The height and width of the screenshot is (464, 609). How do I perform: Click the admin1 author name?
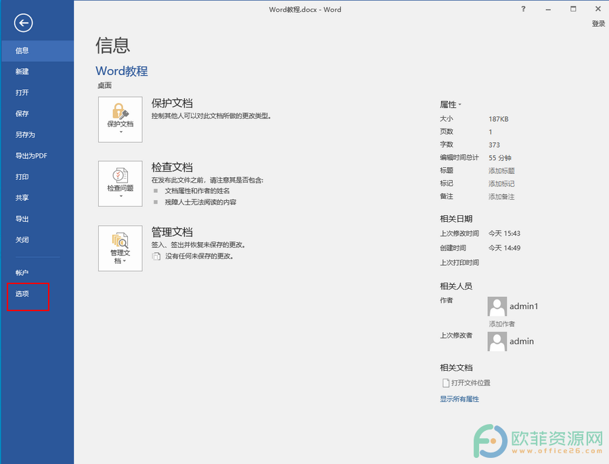click(x=524, y=306)
